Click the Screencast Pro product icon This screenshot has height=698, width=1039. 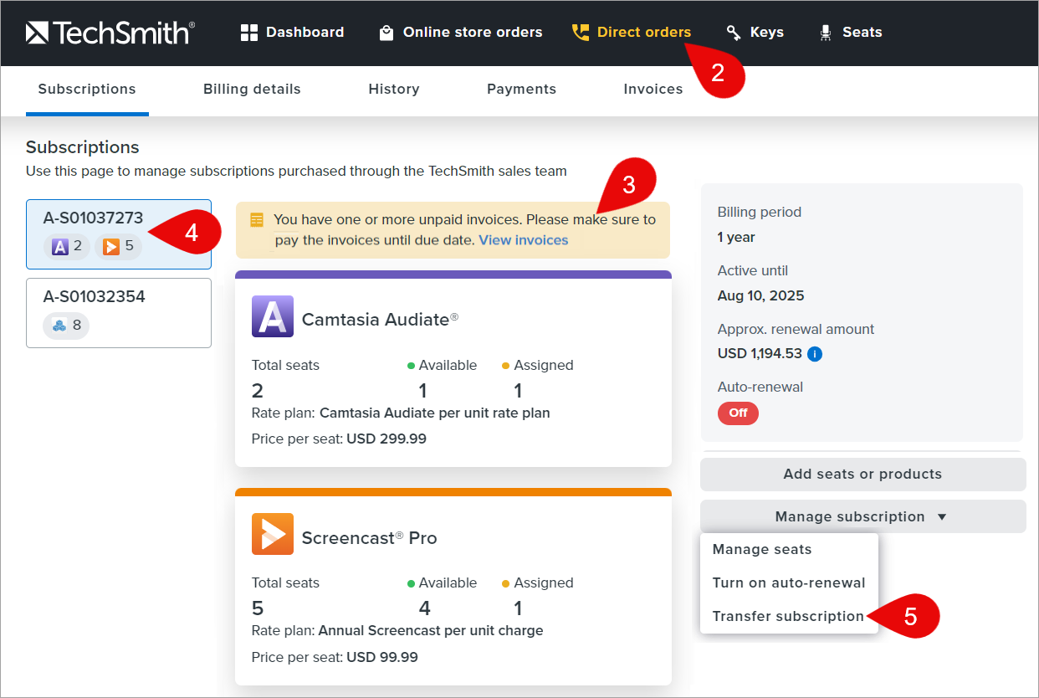tap(273, 534)
